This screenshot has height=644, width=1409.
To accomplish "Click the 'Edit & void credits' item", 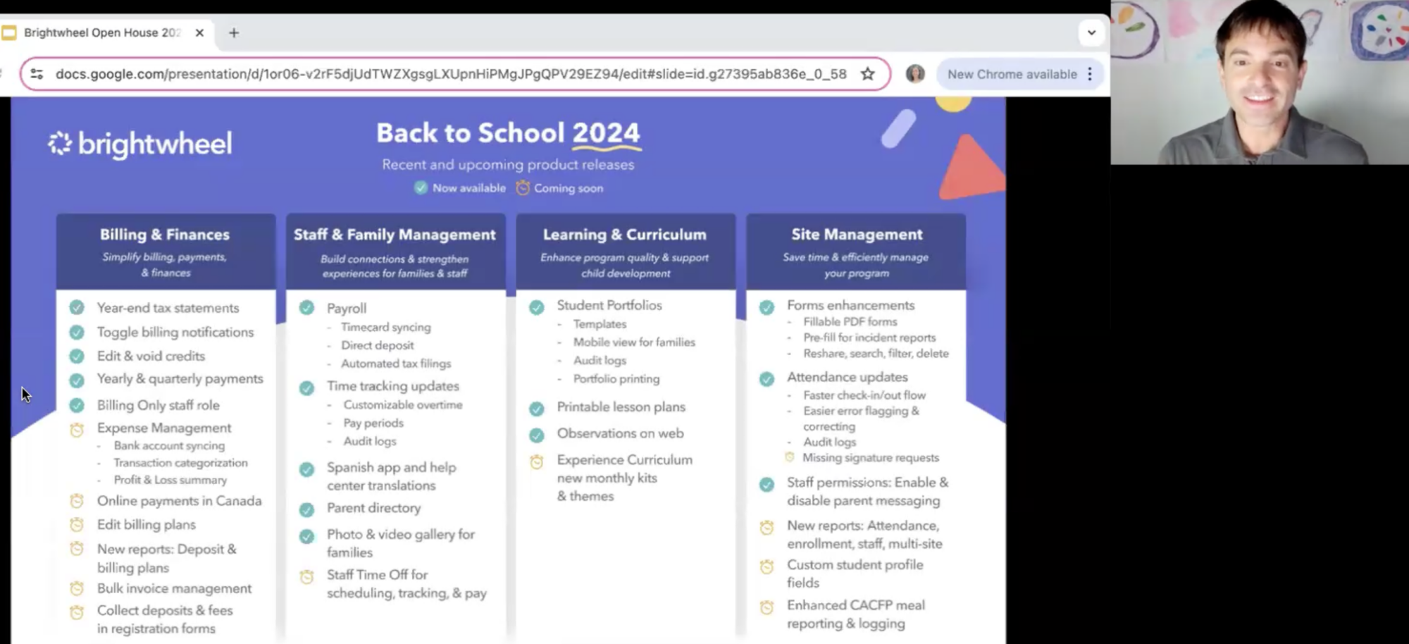I will pyautogui.click(x=151, y=356).
